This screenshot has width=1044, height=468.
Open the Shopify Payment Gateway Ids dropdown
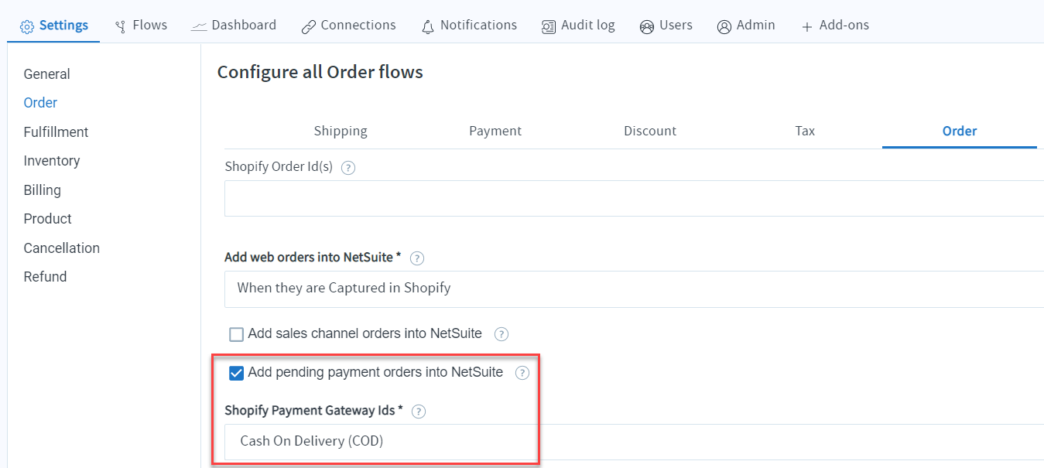(x=634, y=442)
